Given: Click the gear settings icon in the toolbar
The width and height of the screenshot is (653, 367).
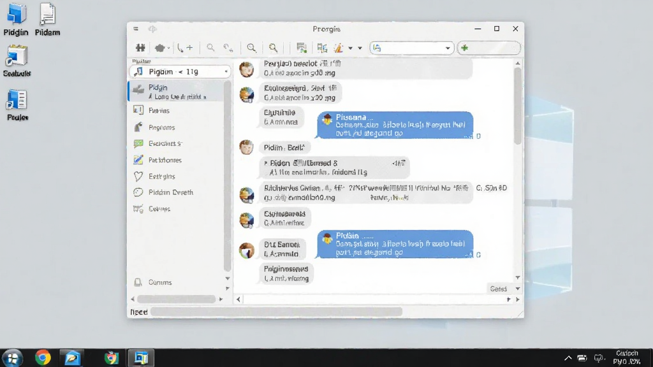Looking at the screenshot, I should tap(159, 48).
